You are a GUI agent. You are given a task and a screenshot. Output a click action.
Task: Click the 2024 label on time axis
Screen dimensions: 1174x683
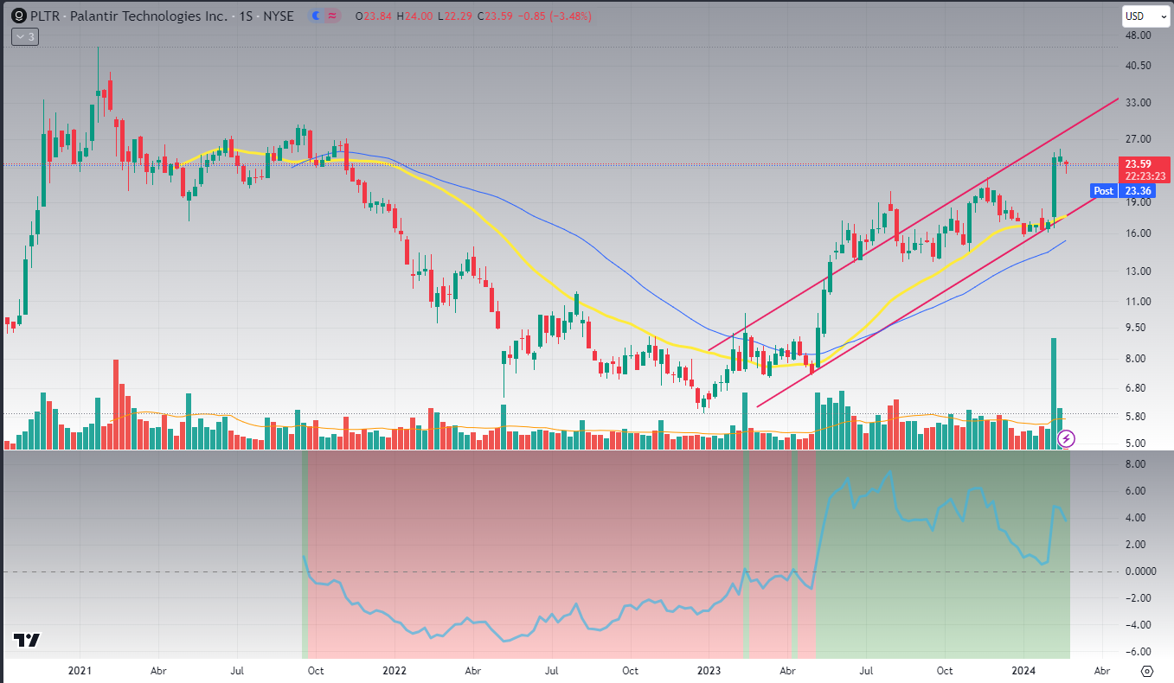(x=1024, y=671)
